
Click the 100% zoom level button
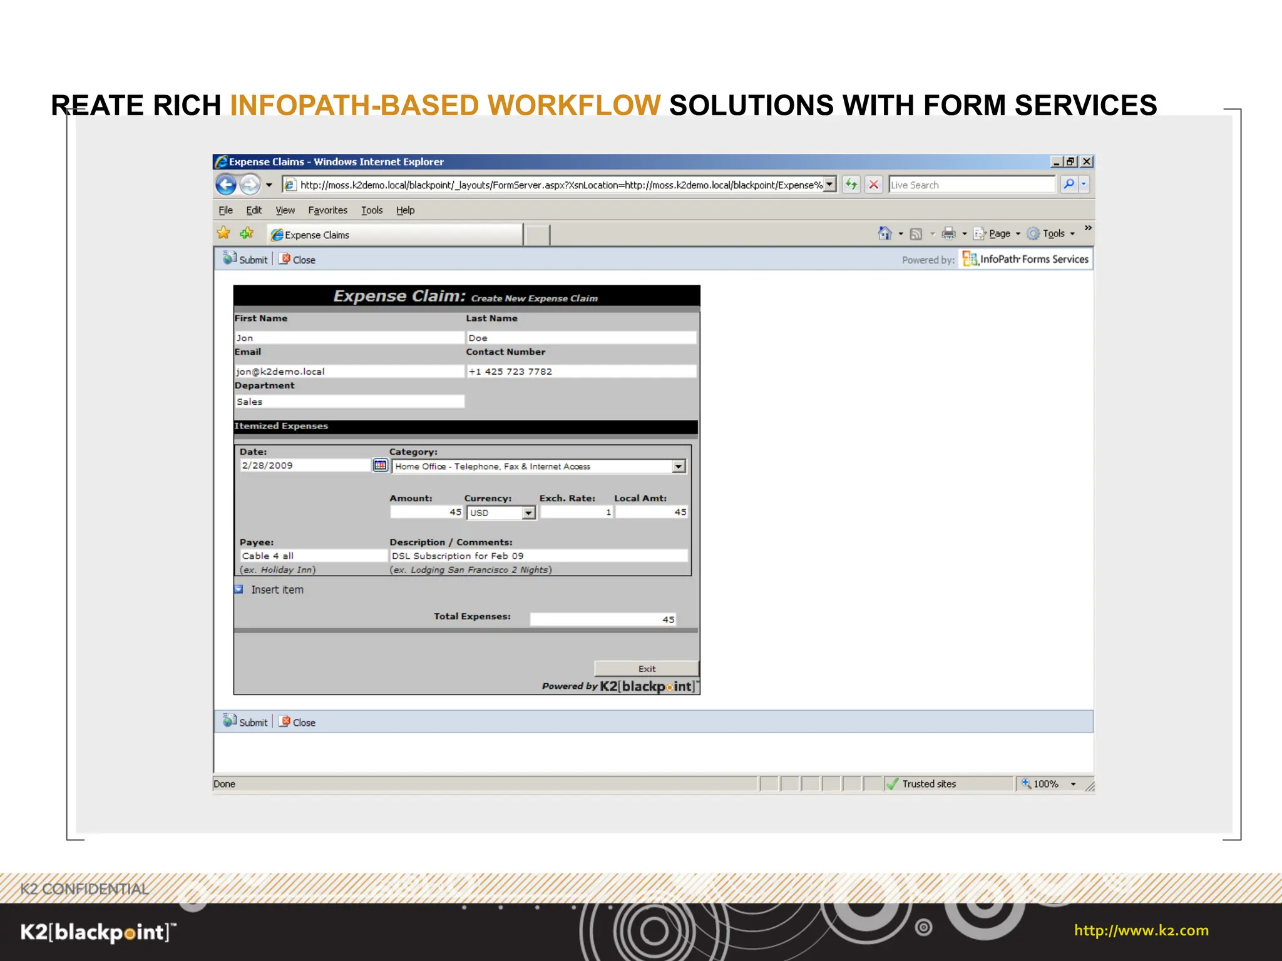point(1041,784)
